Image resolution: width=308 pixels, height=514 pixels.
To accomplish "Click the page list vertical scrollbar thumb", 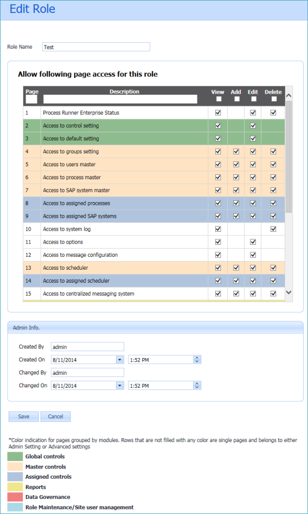I will [x=288, y=158].
